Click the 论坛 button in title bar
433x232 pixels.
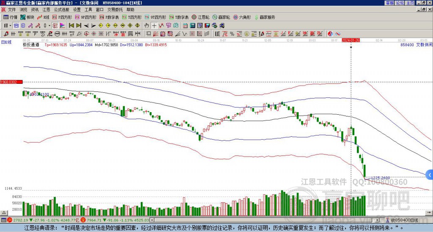(x=400, y=3)
